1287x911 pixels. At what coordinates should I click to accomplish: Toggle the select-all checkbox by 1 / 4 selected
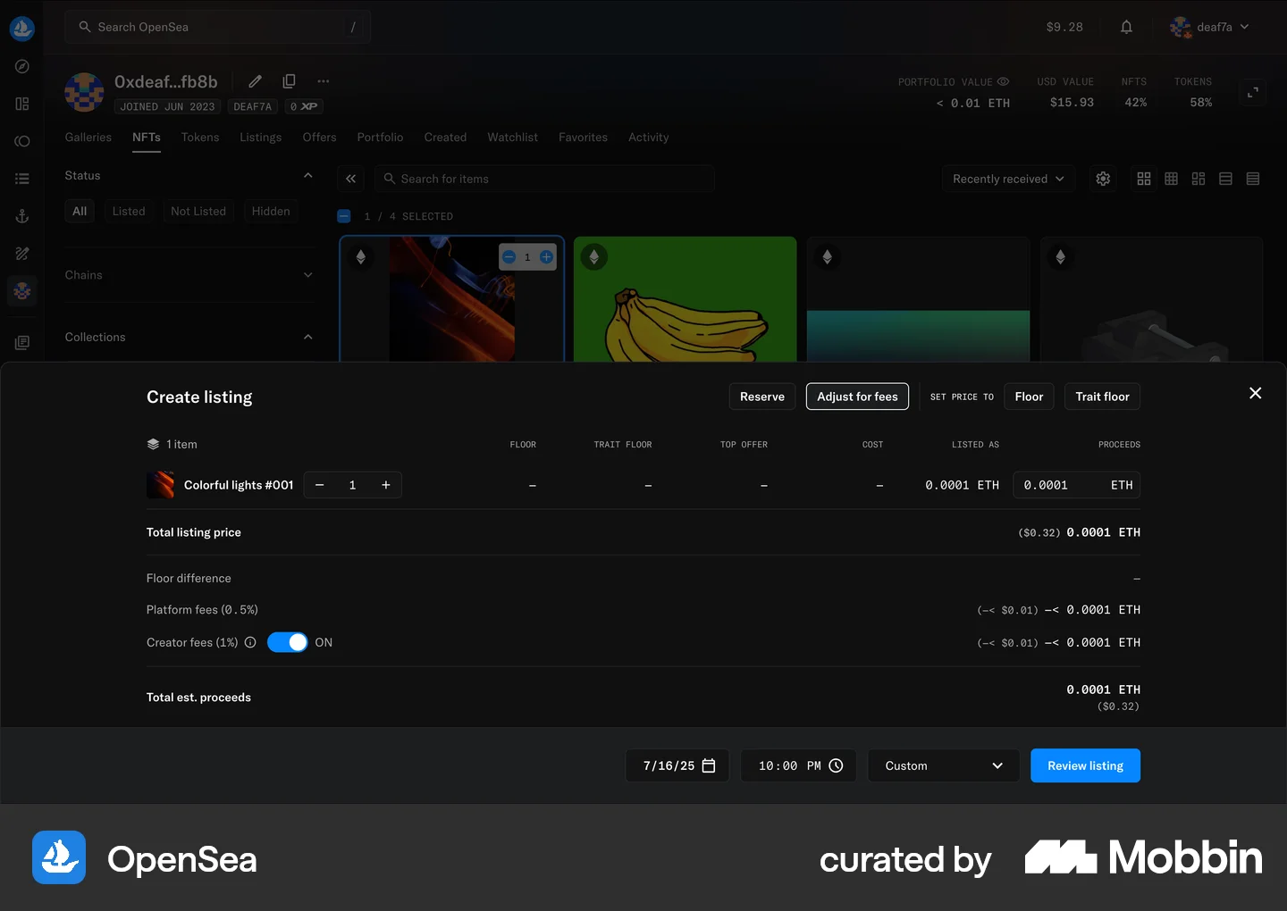344,216
